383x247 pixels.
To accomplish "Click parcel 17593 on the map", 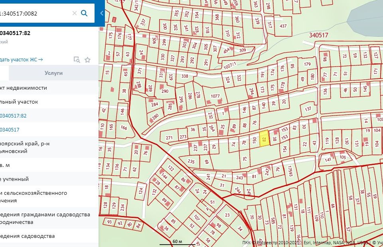I will coord(290,171).
